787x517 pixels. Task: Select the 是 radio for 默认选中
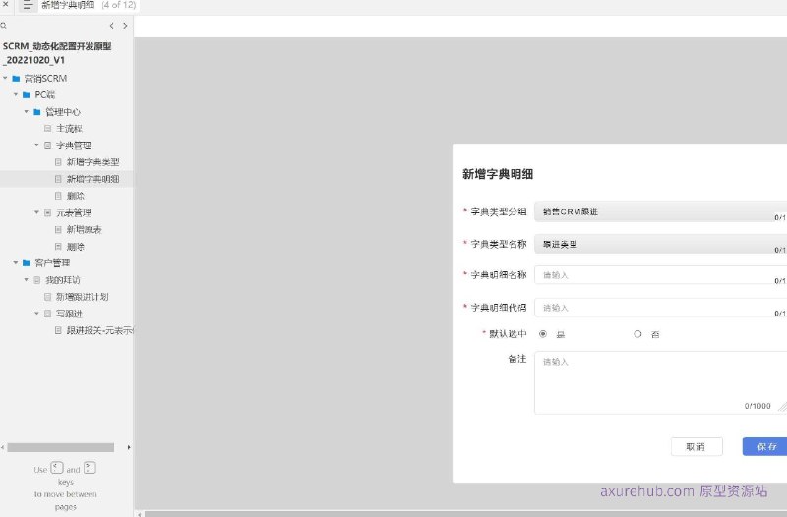[543, 334]
